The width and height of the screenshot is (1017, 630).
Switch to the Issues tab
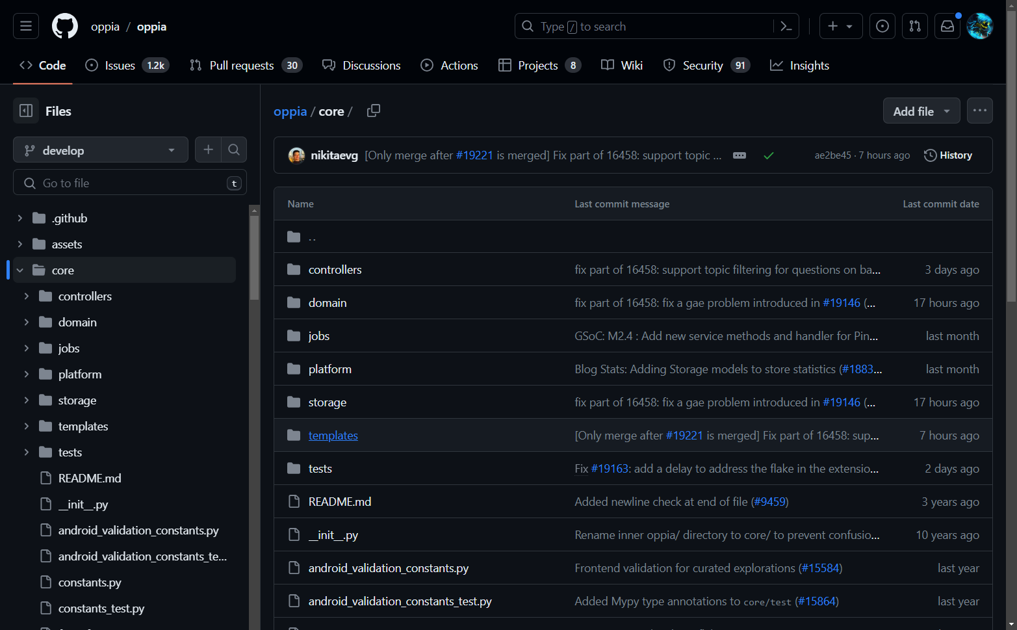click(127, 65)
